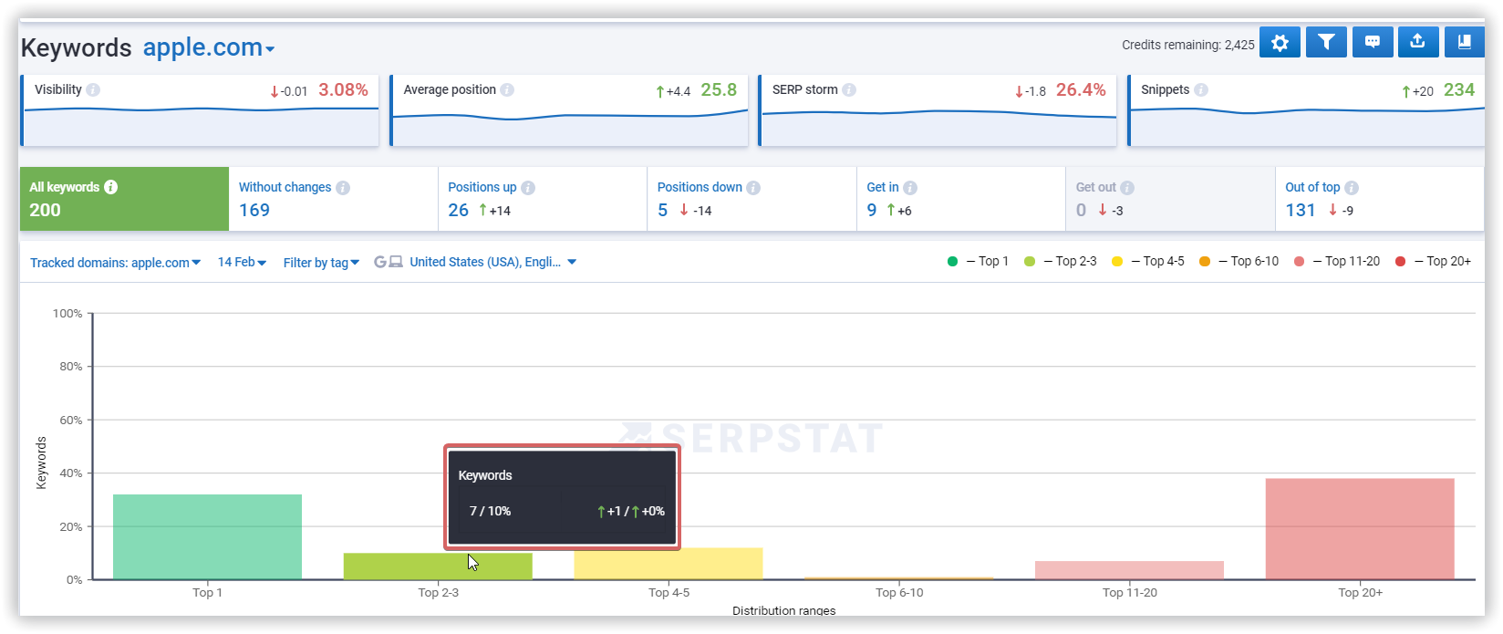Viewport: 1503px width, 634px height.
Task: Open the Visibility metric card
Action: 200,110
